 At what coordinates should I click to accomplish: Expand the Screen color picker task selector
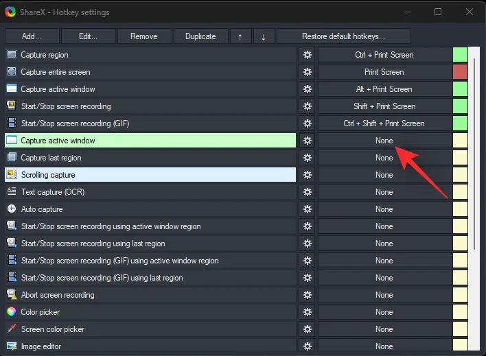tap(150, 329)
